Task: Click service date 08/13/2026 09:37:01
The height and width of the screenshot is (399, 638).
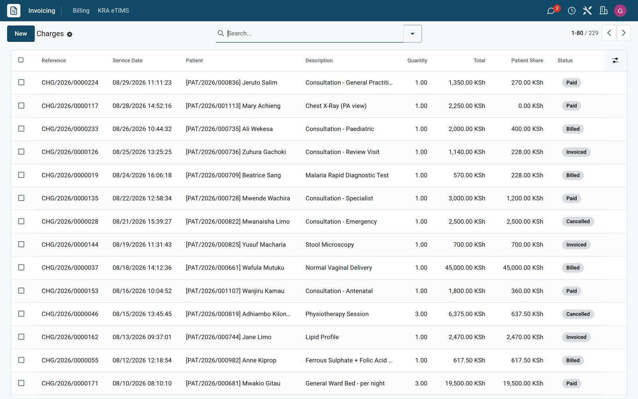Action: coord(142,337)
